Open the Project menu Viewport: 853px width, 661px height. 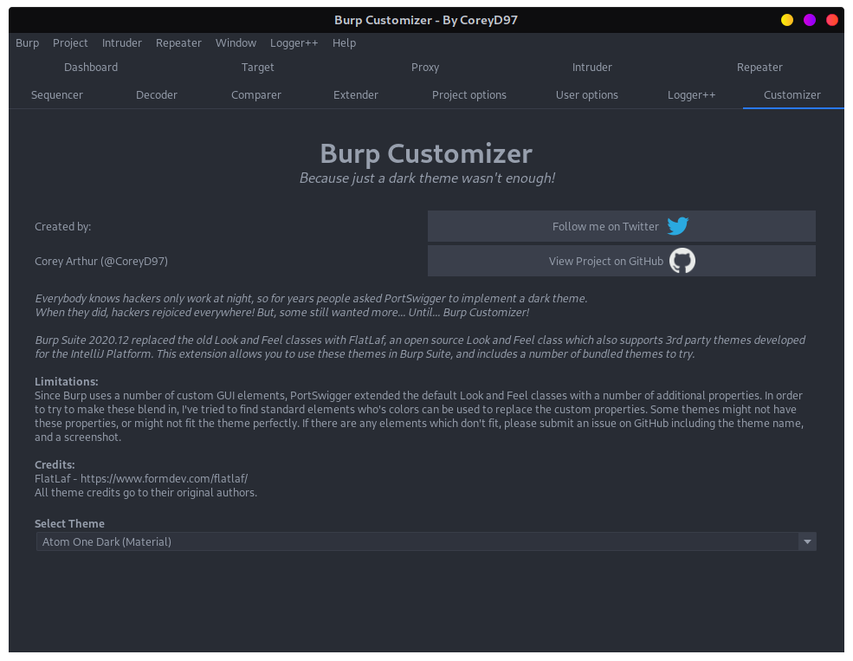pos(70,43)
